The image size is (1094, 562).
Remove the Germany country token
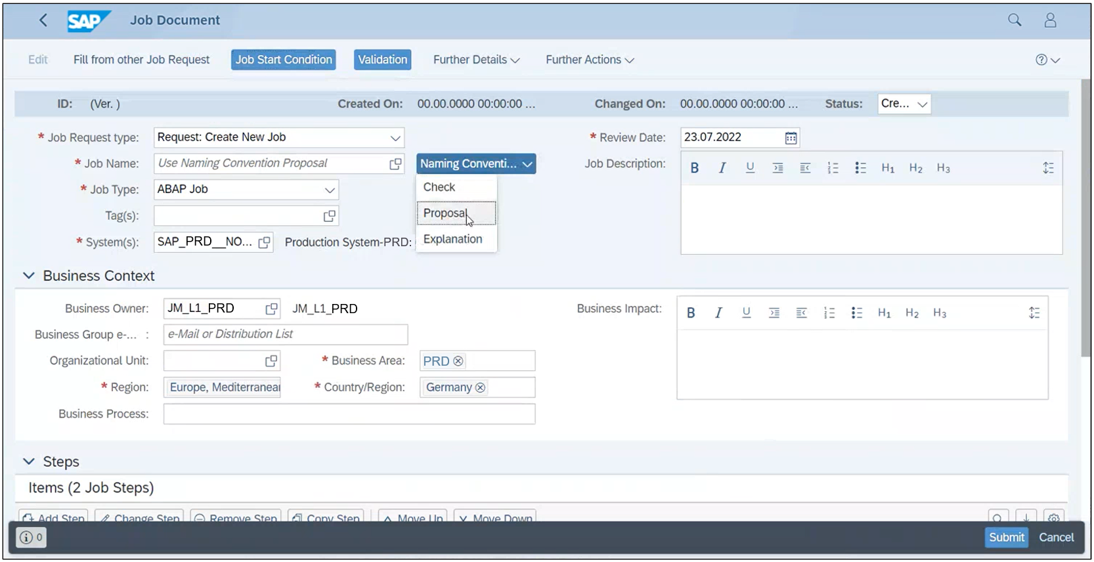[481, 387]
